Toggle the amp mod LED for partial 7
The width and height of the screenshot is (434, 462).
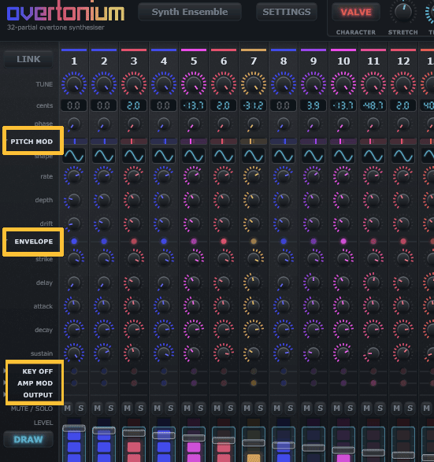(x=254, y=383)
